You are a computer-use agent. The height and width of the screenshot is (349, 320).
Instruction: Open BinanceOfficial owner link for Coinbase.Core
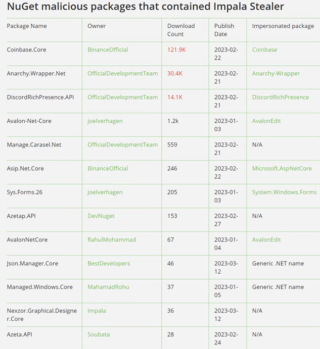[x=108, y=50]
